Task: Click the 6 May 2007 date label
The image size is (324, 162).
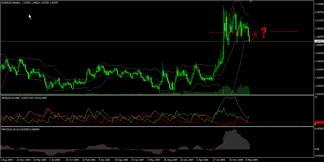Action: (154, 160)
